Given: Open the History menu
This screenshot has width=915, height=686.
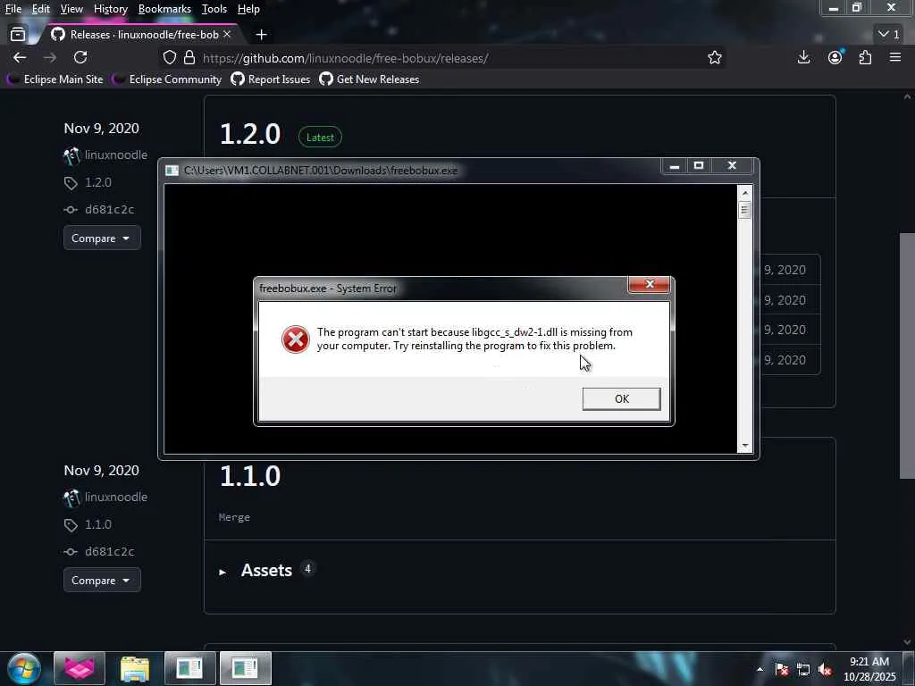Looking at the screenshot, I should [x=111, y=9].
